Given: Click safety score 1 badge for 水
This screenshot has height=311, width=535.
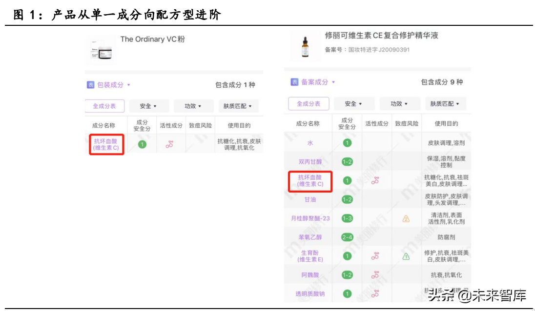Looking at the screenshot, I should click(348, 143).
